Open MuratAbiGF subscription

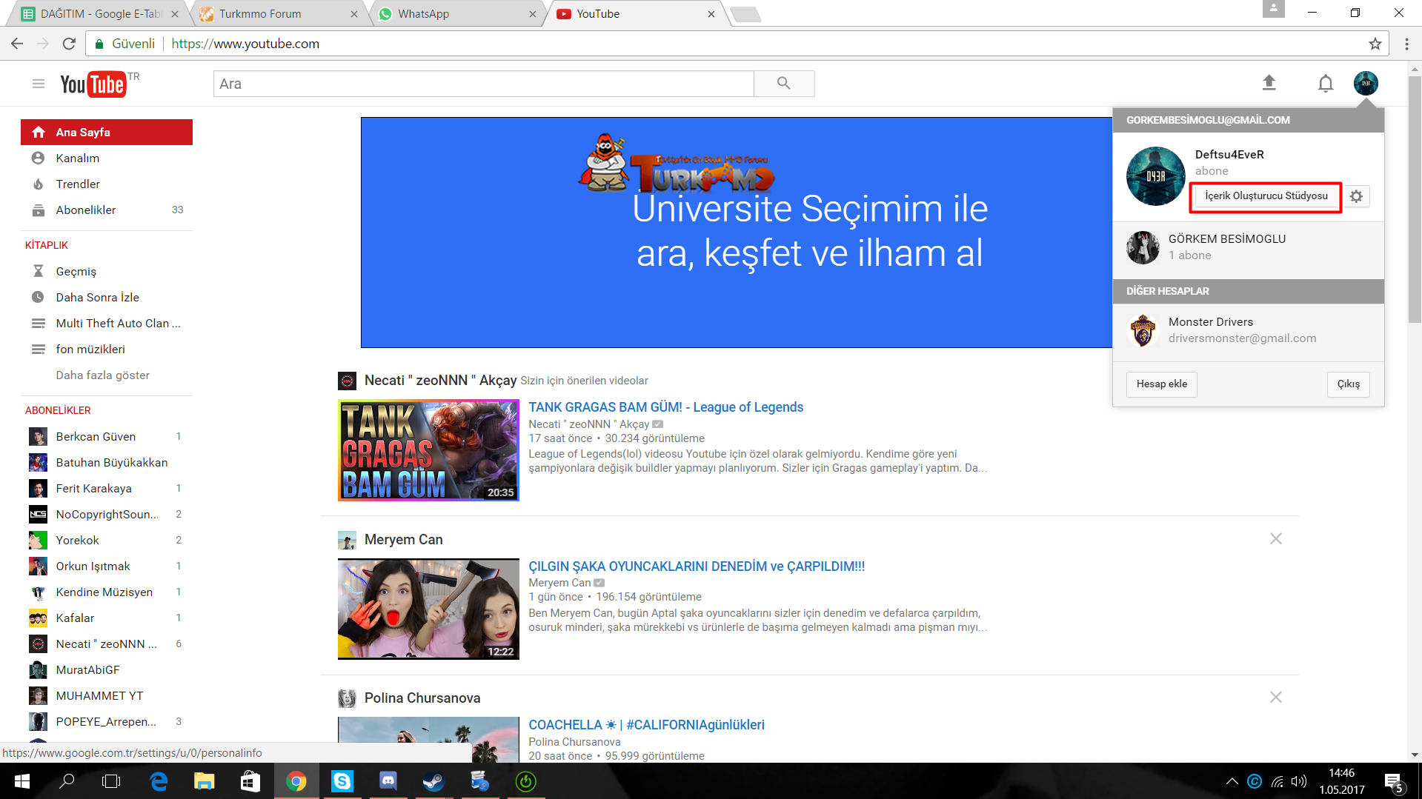coord(107,669)
